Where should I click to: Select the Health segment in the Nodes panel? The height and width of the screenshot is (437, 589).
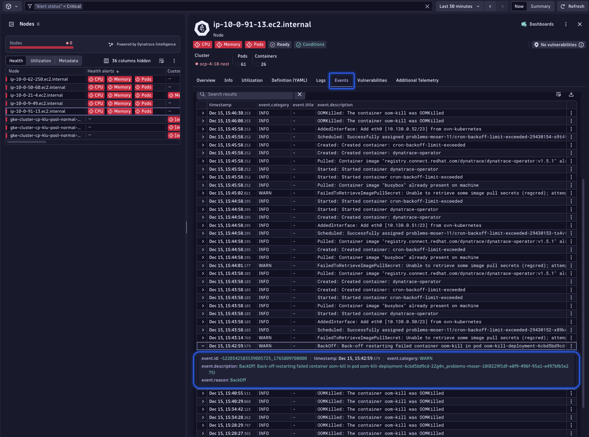click(x=16, y=60)
